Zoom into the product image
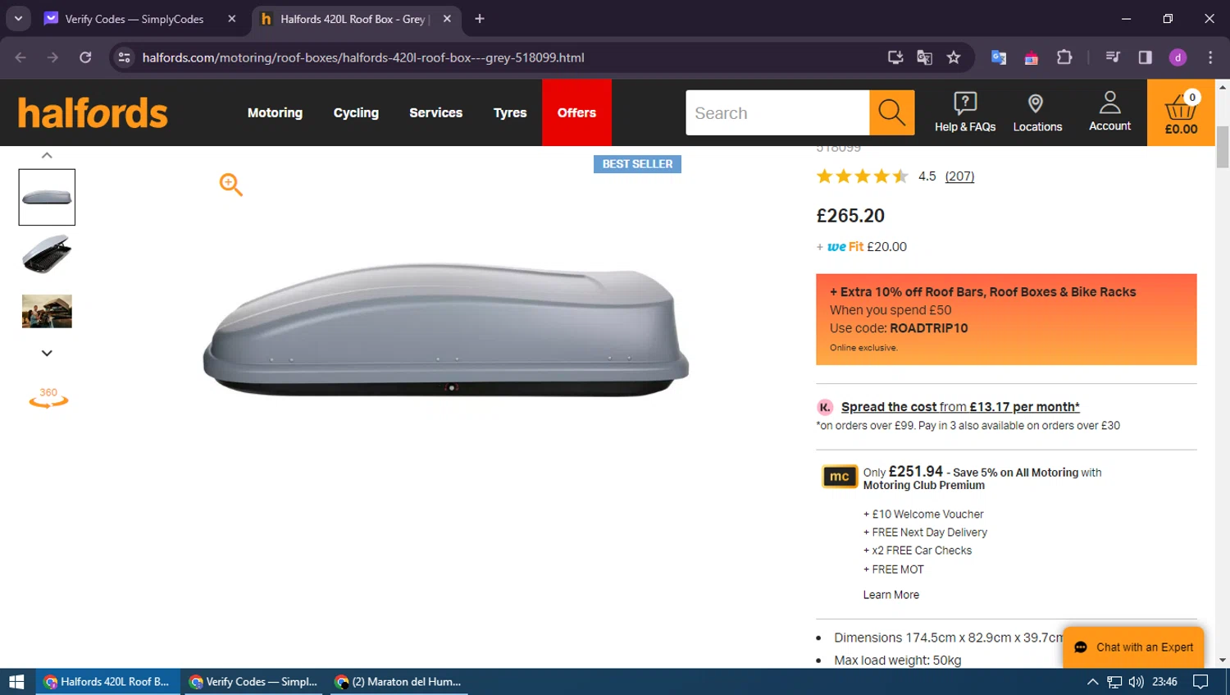Image resolution: width=1230 pixels, height=695 pixels. tap(230, 185)
